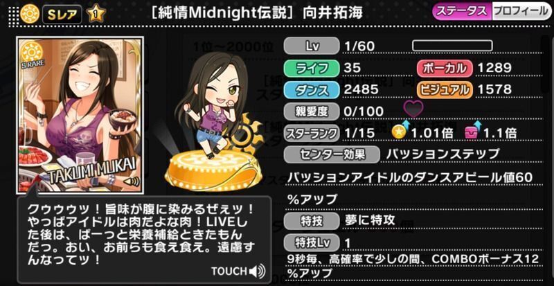Viewport: 554px width, 286px height.
Task: Tap the dialogue speech text box
Action: coord(144,240)
